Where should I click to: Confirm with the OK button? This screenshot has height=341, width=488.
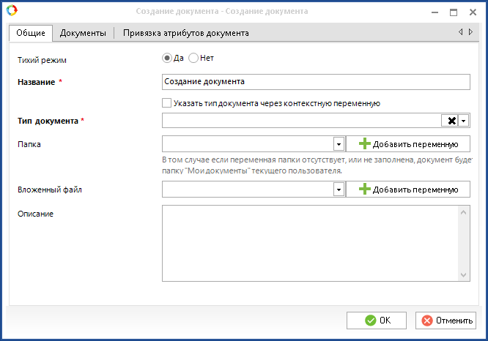pos(377,321)
